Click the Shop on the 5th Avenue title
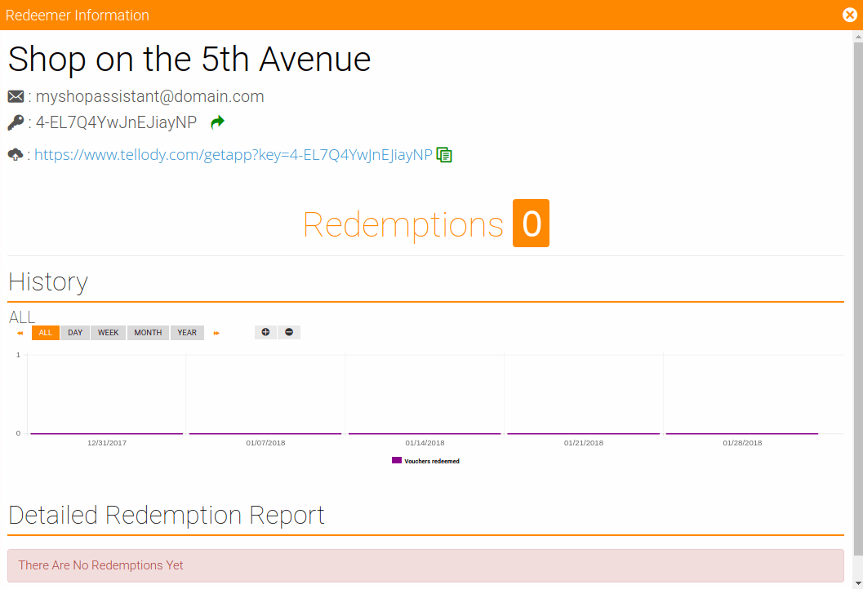 point(189,59)
